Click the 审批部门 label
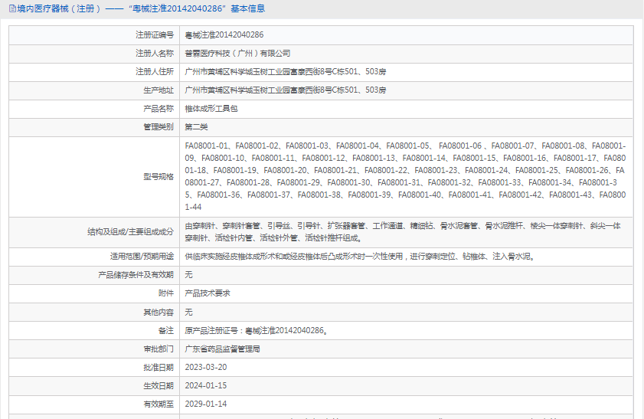Screen dimensions: 644x419 159,349
